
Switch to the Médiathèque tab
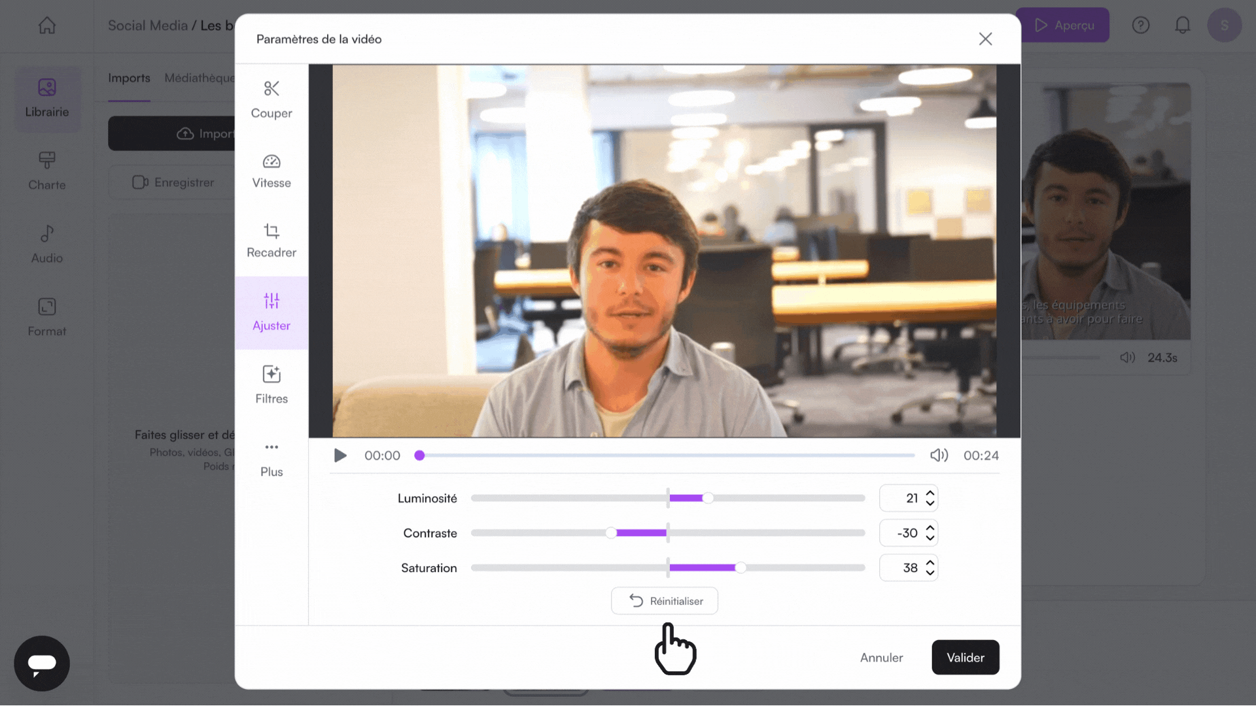pyautogui.click(x=200, y=78)
